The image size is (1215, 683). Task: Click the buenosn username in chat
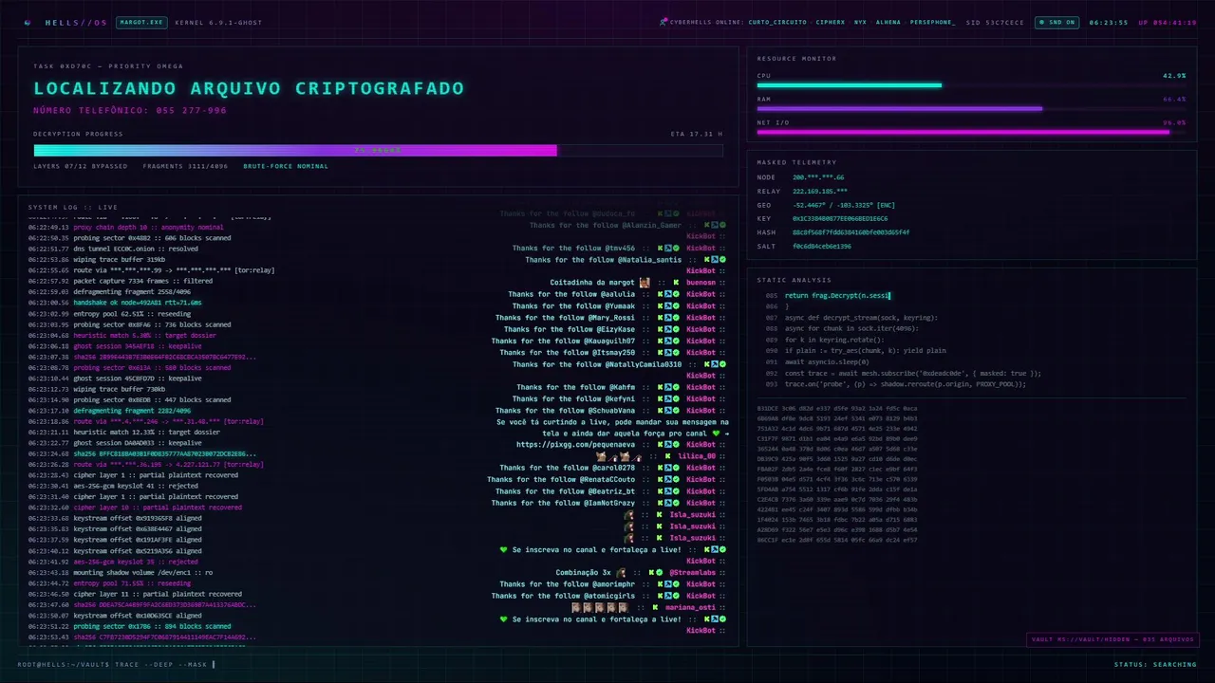point(701,283)
